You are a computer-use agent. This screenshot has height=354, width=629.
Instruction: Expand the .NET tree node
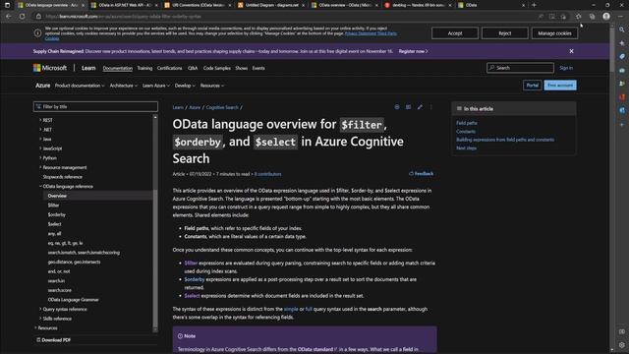[x=40, y=130]
